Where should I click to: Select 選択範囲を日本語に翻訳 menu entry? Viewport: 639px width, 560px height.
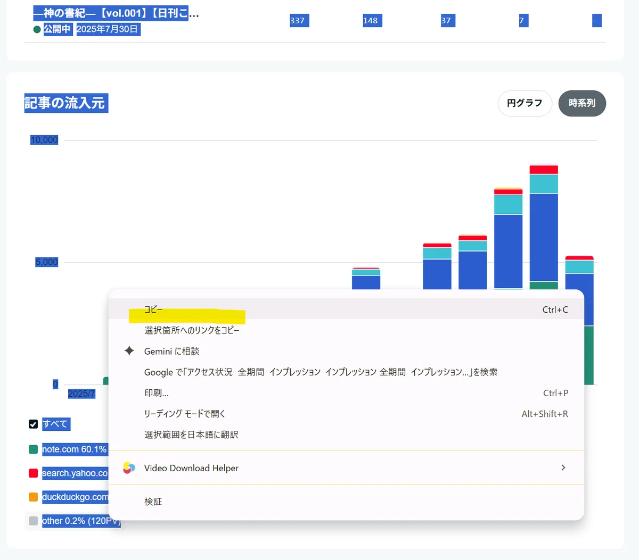coord(346,434)
